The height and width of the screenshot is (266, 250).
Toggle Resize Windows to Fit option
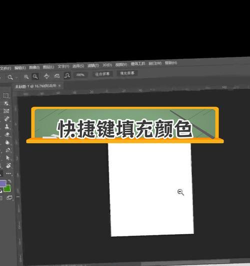point(46,76)
